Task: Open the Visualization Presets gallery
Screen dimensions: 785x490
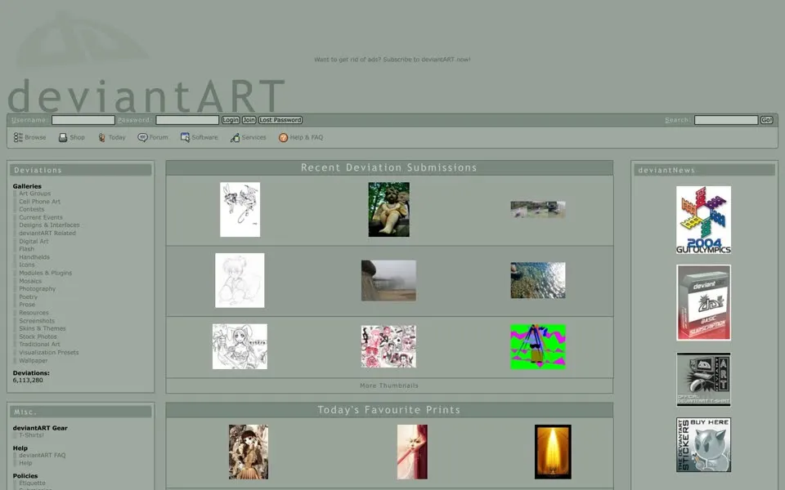Action: (x=48, y=353)
